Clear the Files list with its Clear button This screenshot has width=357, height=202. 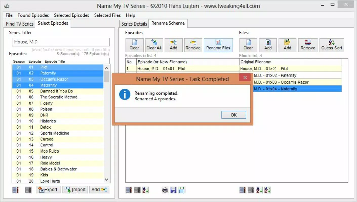(x=248, y=45)
